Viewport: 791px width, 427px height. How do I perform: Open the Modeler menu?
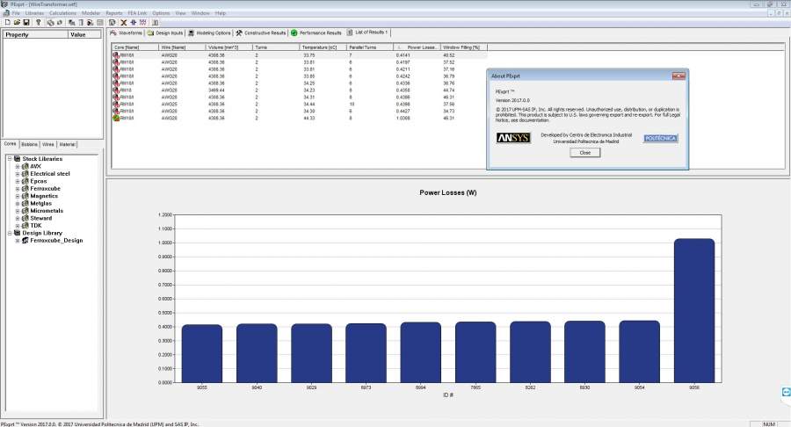tap(91, 13)
